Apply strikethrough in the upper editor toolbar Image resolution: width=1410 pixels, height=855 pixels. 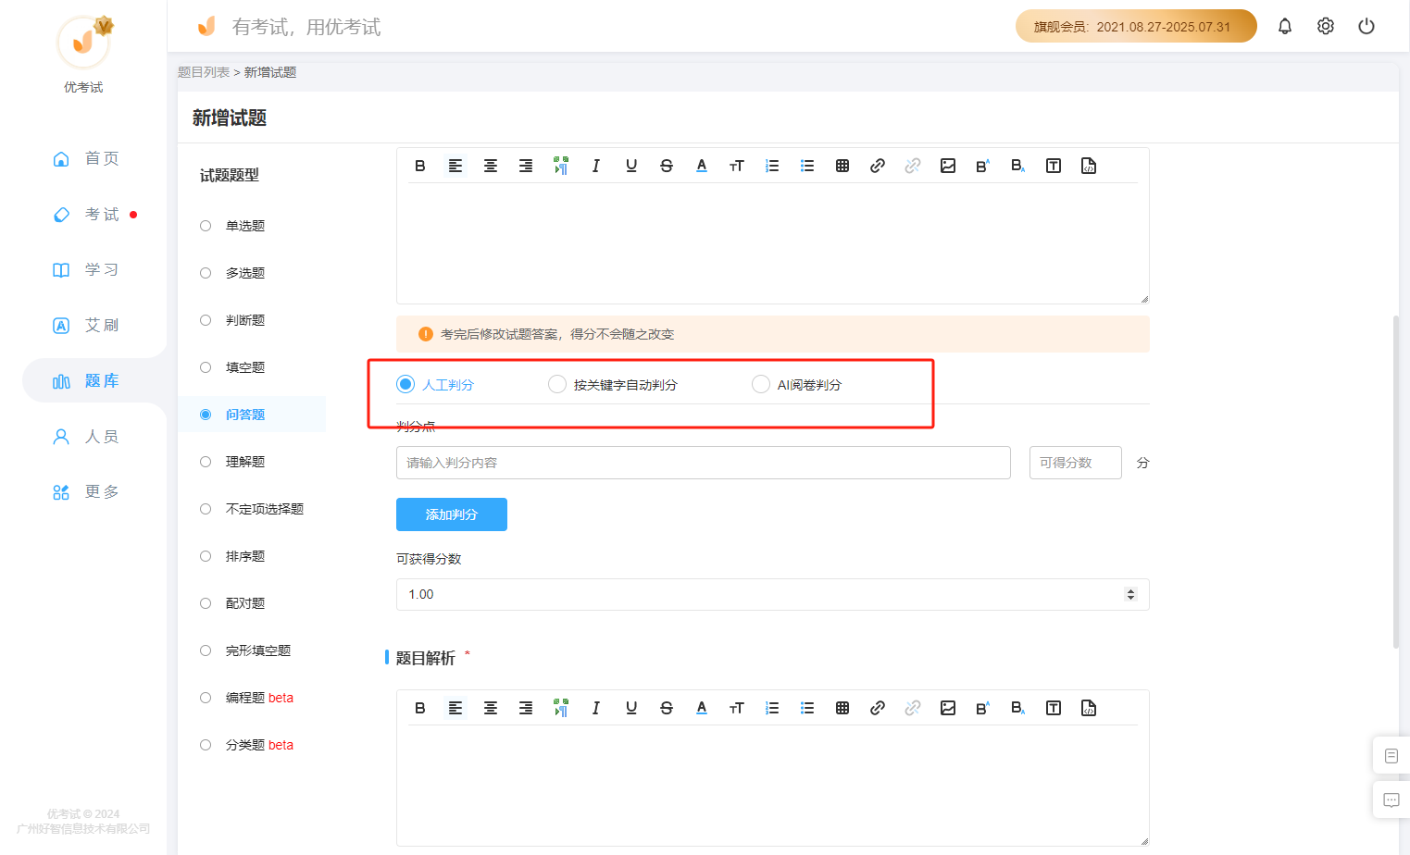click(667, 166)
